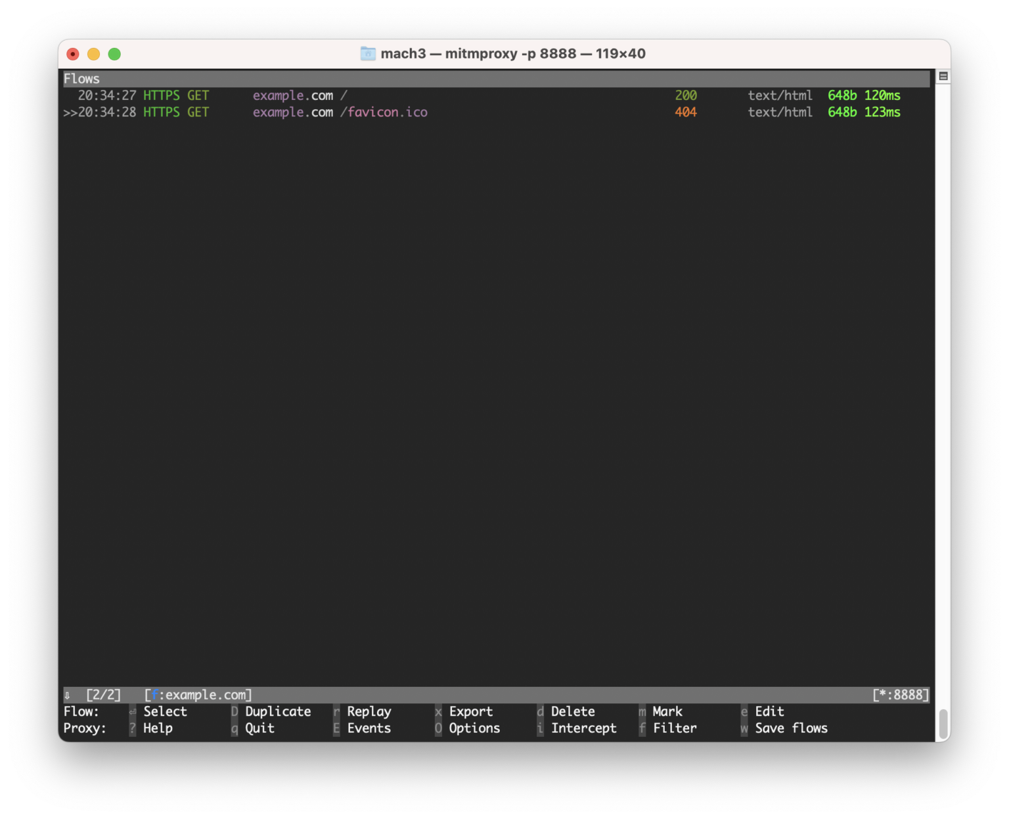Viewport: 1009px width, 819px height.
Task: Toggle Mark on the current flow
Action: click(x=667, y=712)
